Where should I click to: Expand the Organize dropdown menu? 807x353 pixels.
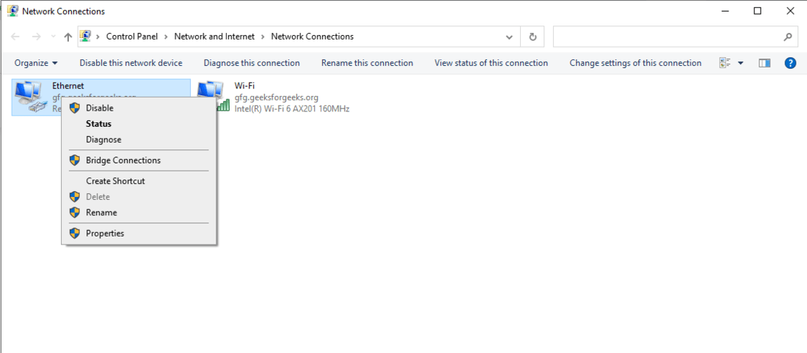coord(36,63)
